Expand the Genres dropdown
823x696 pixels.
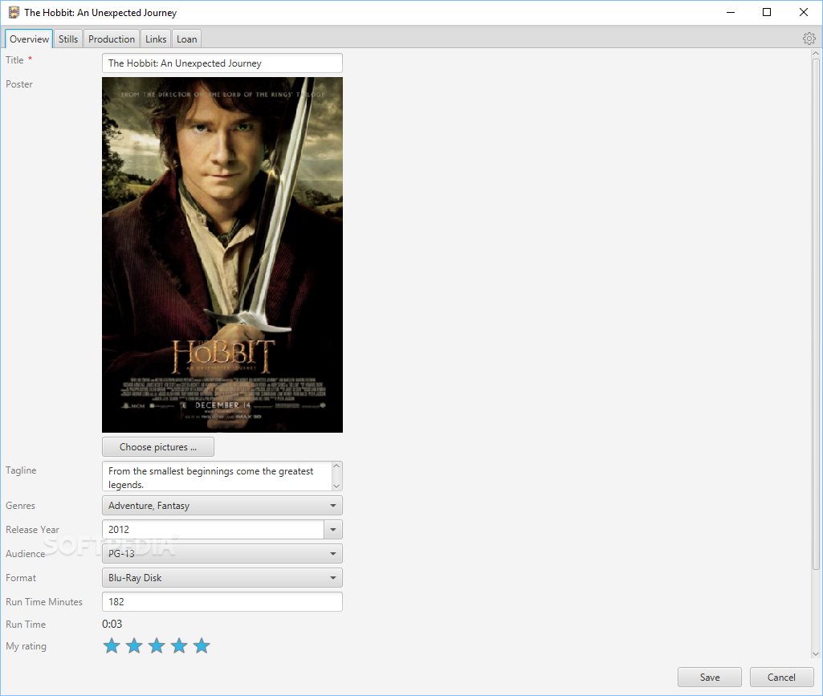(222, 506)
